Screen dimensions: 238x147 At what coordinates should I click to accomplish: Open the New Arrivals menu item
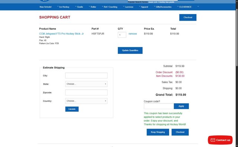tap(45, 7)
